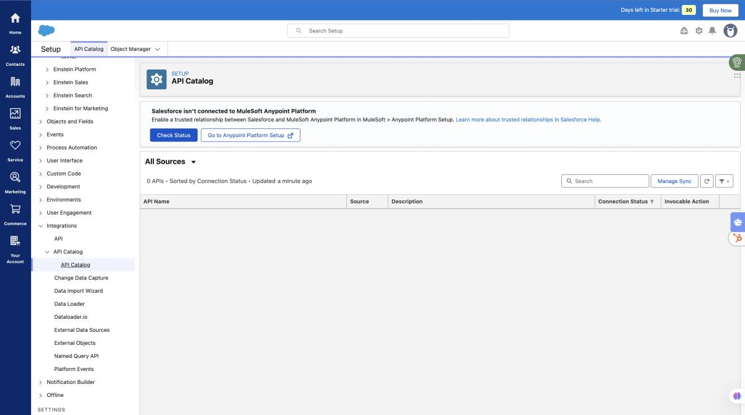Open the Object Manager tab dropdown chevron
The width and height of the screenshot is (745, 415).
click(x=157, y=49)
